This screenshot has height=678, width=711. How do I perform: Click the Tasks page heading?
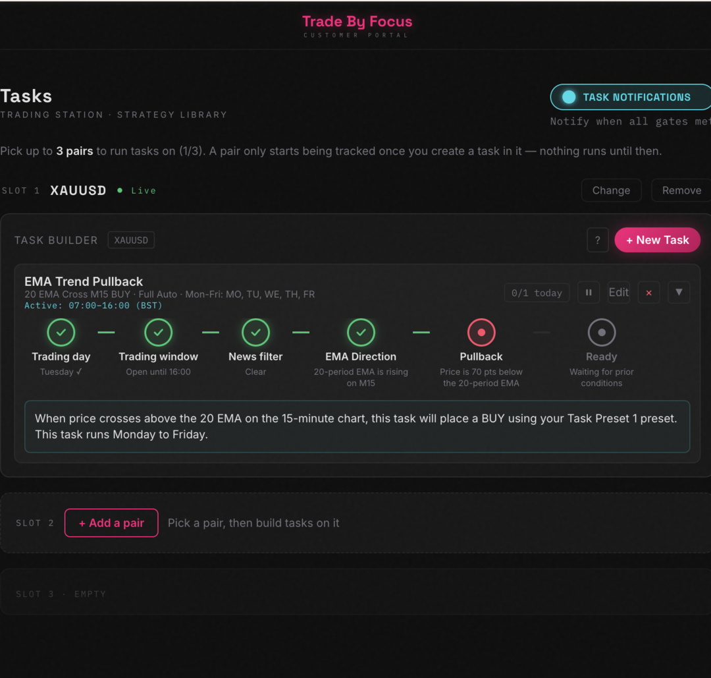pos(26,96)
